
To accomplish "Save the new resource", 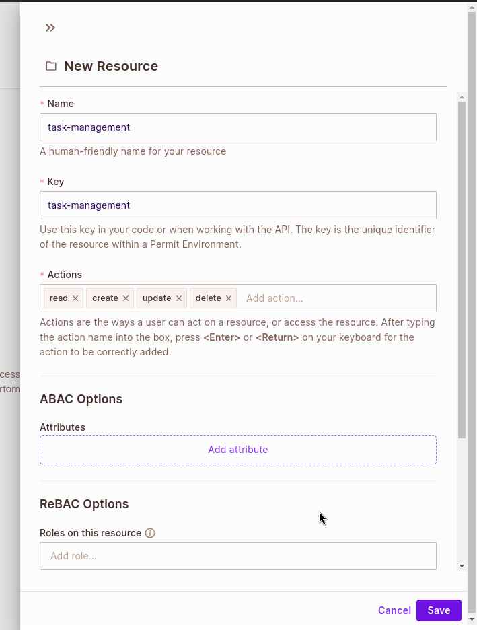I will [439, 610].
